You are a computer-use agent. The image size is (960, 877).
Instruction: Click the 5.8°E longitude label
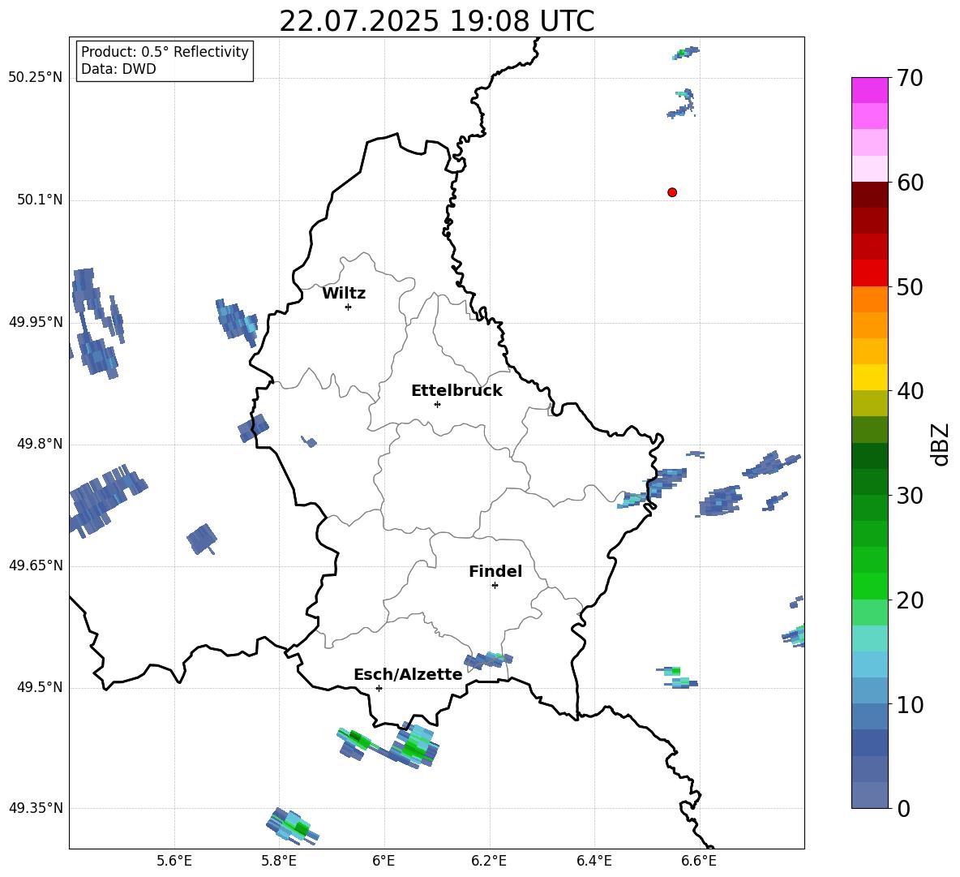[x=279, y=861]
